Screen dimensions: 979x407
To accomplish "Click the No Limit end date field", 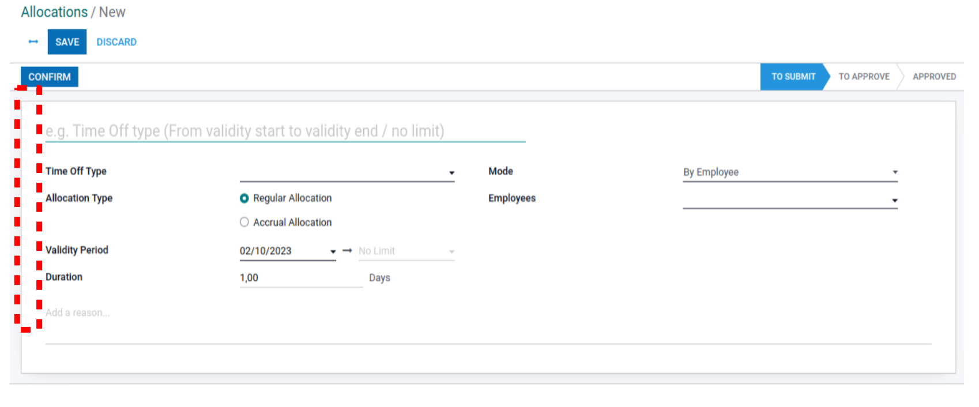I will point(405,251).
